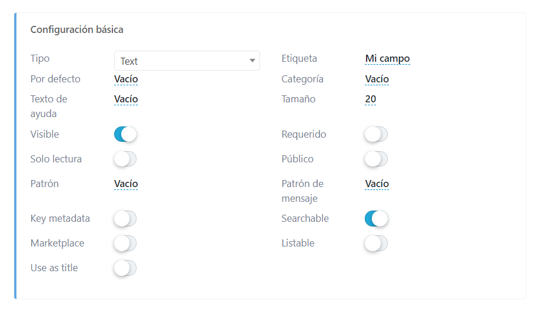This screenshot has width=539, height=310.
Task: Turn on the Público toggle
Action: coord(376,159)
